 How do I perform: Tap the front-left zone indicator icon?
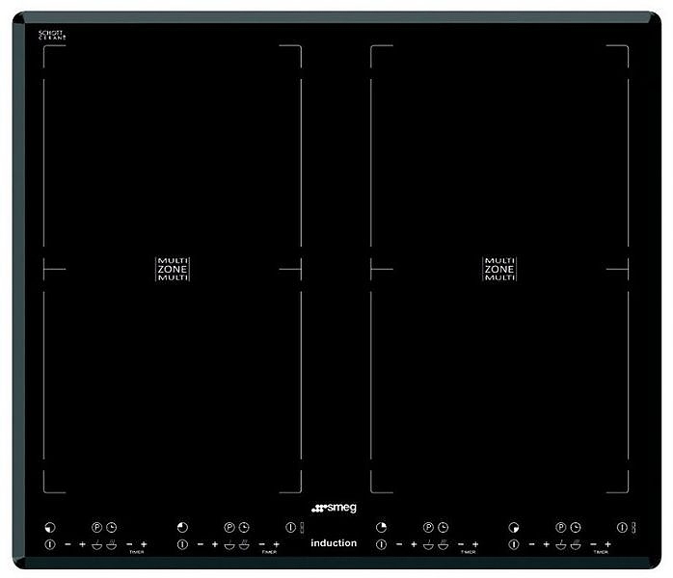pos(50,527)
